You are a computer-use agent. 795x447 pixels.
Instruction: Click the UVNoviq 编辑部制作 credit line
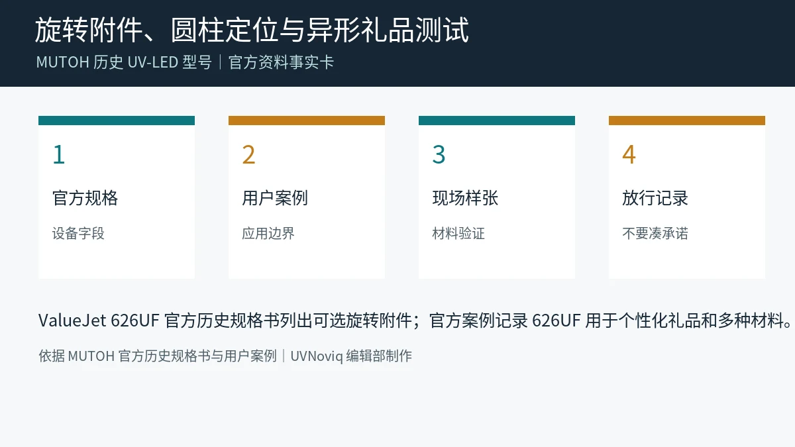click(351, 356)
